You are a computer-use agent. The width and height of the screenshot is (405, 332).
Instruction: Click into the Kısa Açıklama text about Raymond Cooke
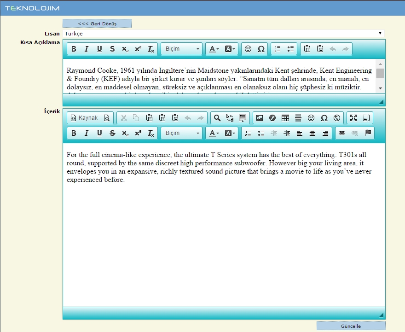coord(219,79)
